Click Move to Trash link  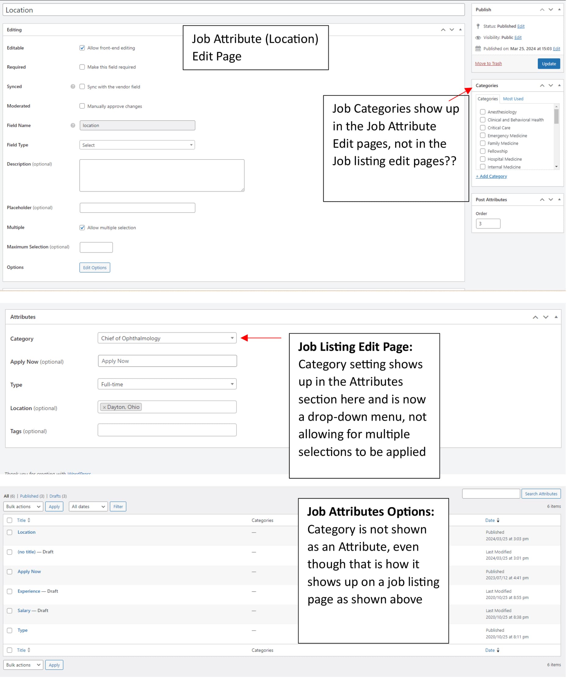click(x=489, y=64)
